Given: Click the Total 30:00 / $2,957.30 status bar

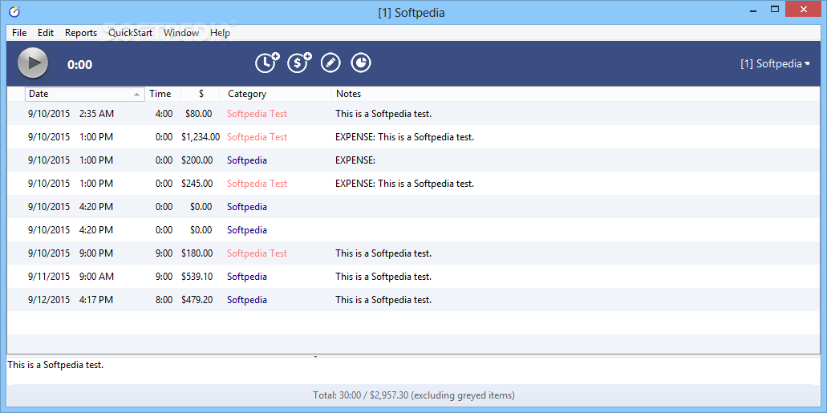Looking at the screenshot, I should click(414, 395).
